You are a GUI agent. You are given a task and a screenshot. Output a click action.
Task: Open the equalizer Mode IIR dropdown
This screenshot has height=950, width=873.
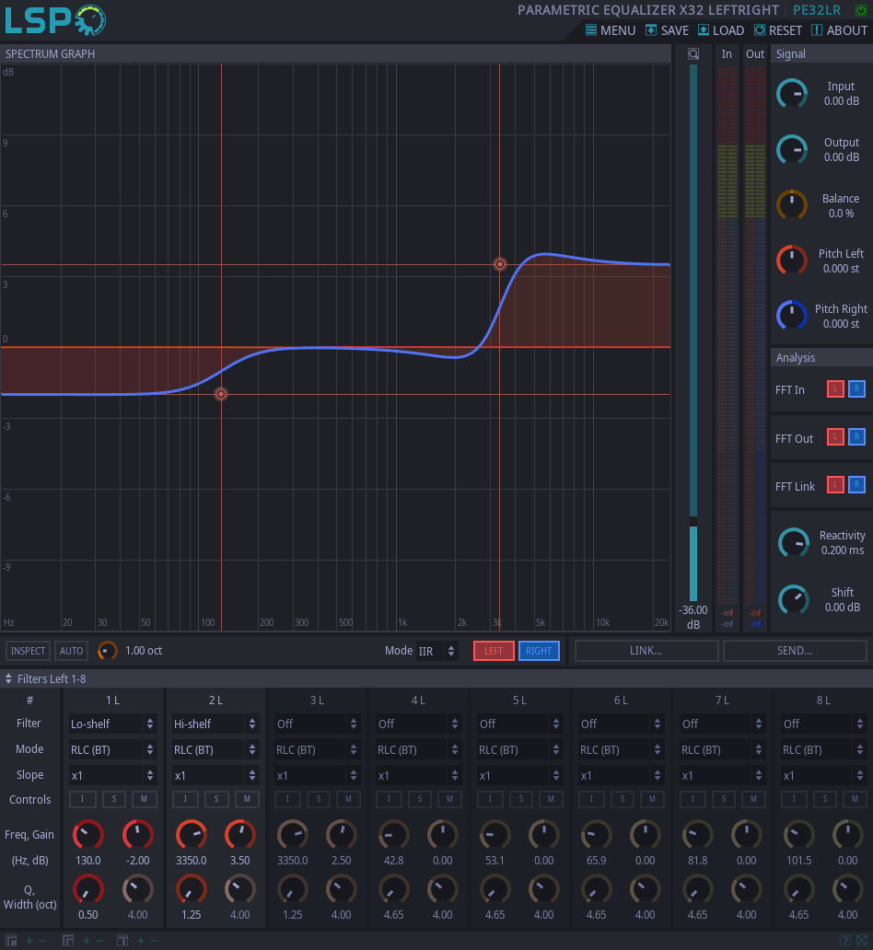pyautogui.click(x=437, y=652)
